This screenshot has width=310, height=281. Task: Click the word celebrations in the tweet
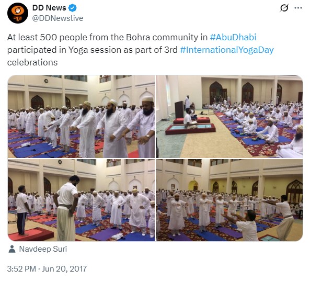(x=32, y=63)
